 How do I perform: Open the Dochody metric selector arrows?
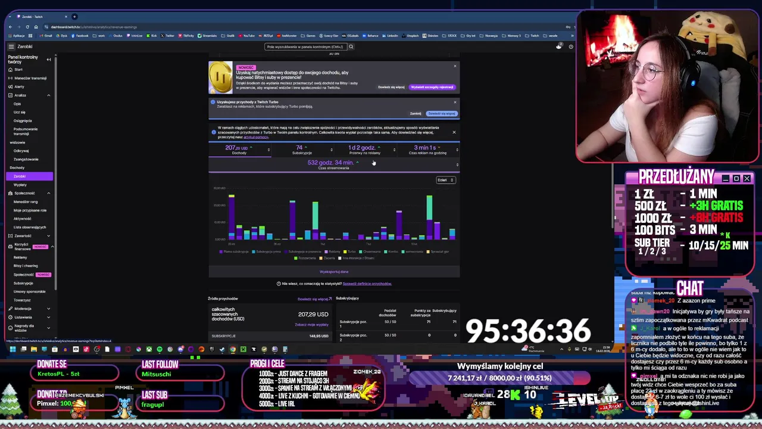coord(268,150)
